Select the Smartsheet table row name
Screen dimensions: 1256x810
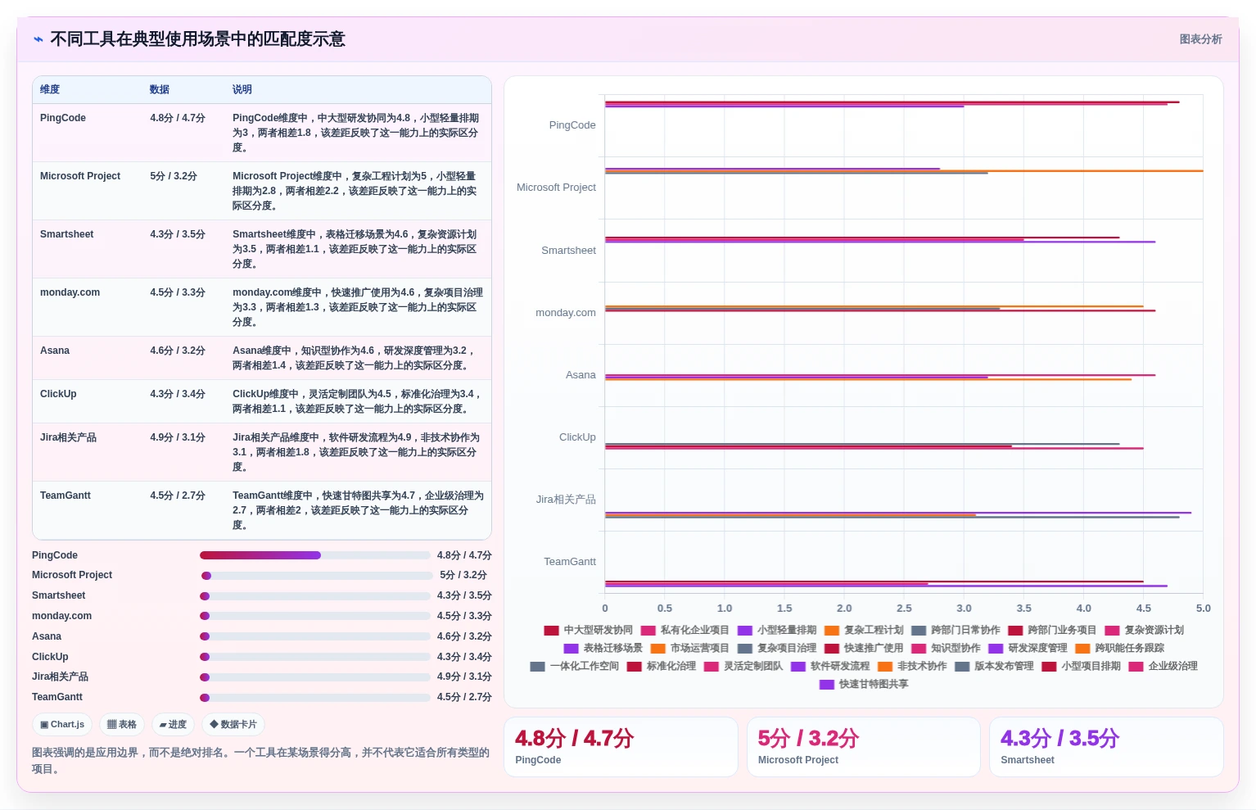point(67,234)
